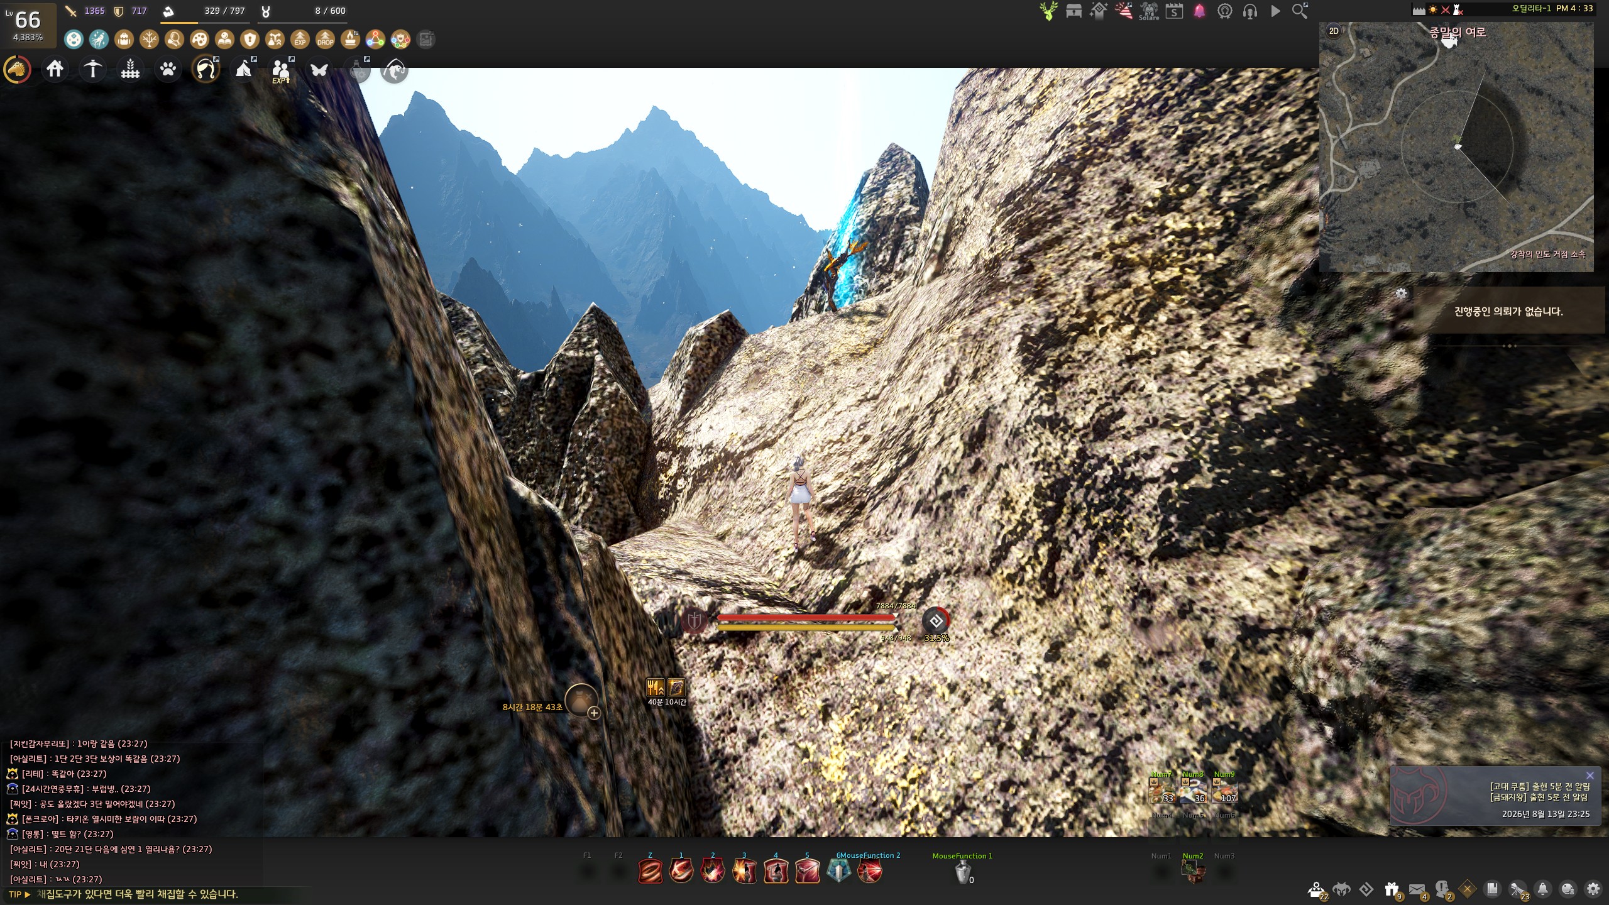Click the EXP boost buff icon
Image resolution: width=1609 pixels, height=905 pixels.
click(300, 40)
